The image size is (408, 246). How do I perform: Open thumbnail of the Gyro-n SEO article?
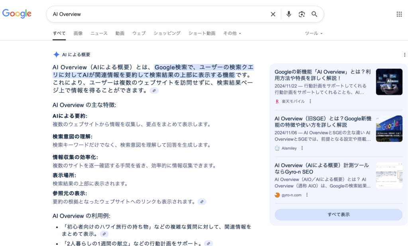(x=389, y=176)
